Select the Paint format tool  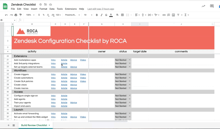click(x=20, y=15)
